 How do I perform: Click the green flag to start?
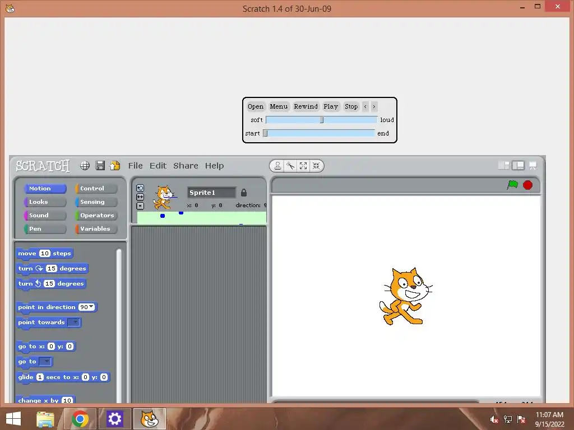coord(512,185)
